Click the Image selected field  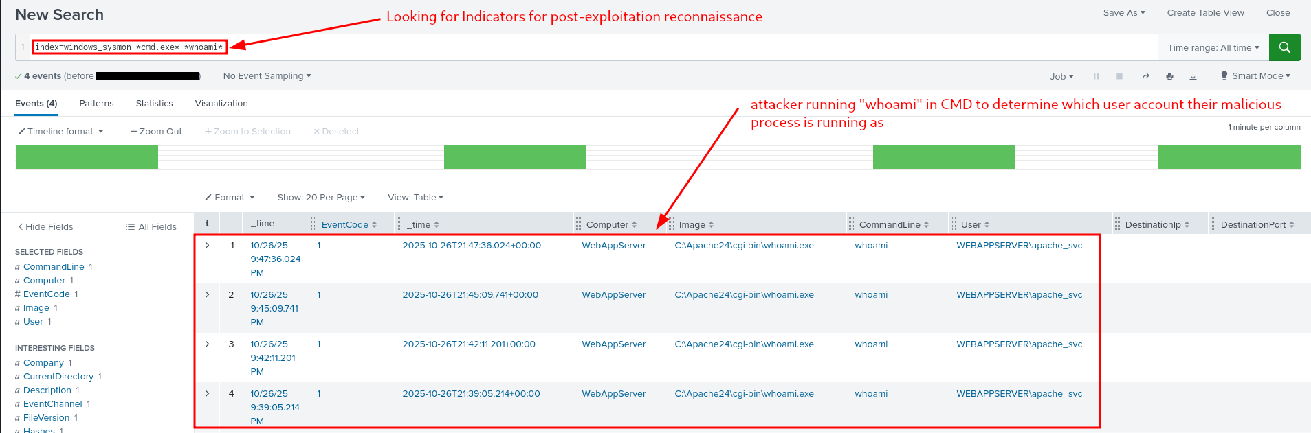point(36,307)
